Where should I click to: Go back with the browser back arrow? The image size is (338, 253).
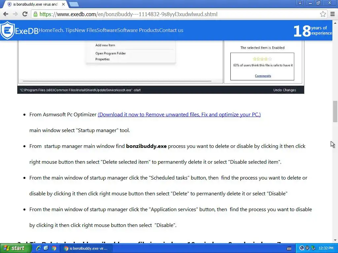tap(6, 14)
